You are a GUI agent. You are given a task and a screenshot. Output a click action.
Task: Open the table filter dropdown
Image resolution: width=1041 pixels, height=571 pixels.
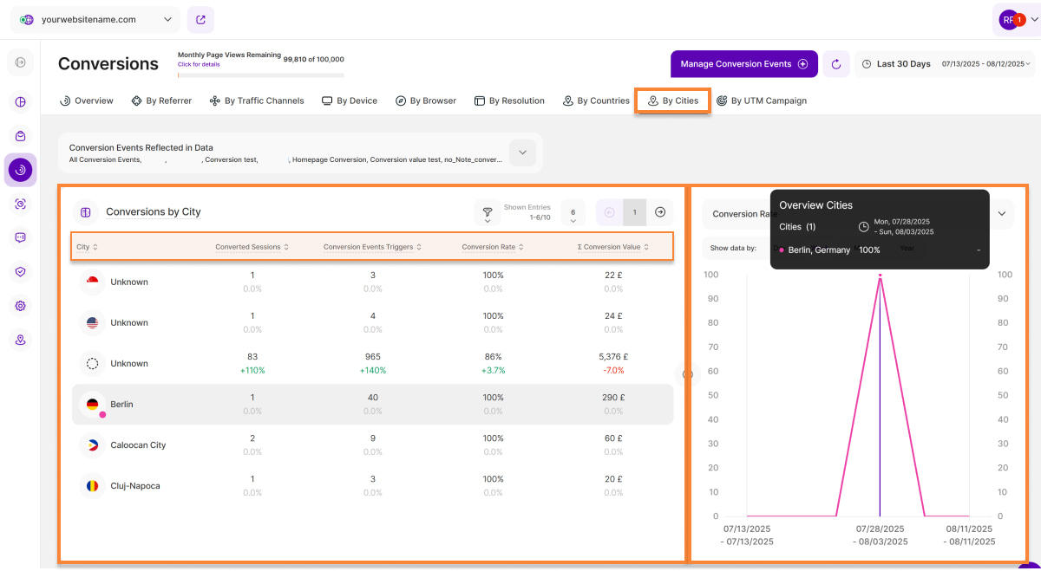point(487,213)
